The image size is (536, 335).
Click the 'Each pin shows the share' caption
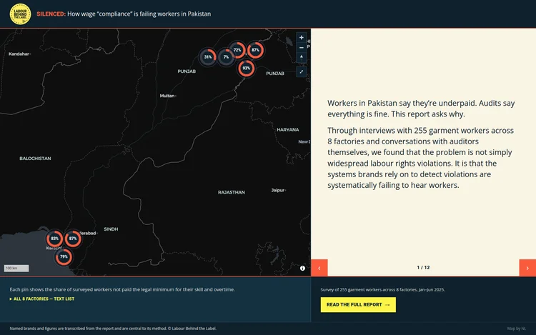[122, 289]
